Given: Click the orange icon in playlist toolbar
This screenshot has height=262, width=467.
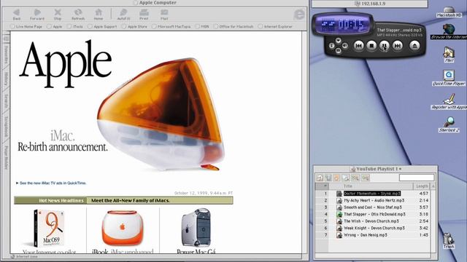Looking at the screenshot, I should tap(336, 178).
